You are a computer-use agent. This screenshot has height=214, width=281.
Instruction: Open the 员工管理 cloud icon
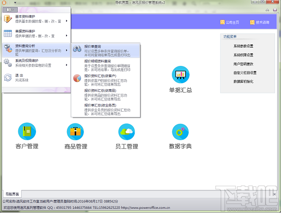pos(127,132)
